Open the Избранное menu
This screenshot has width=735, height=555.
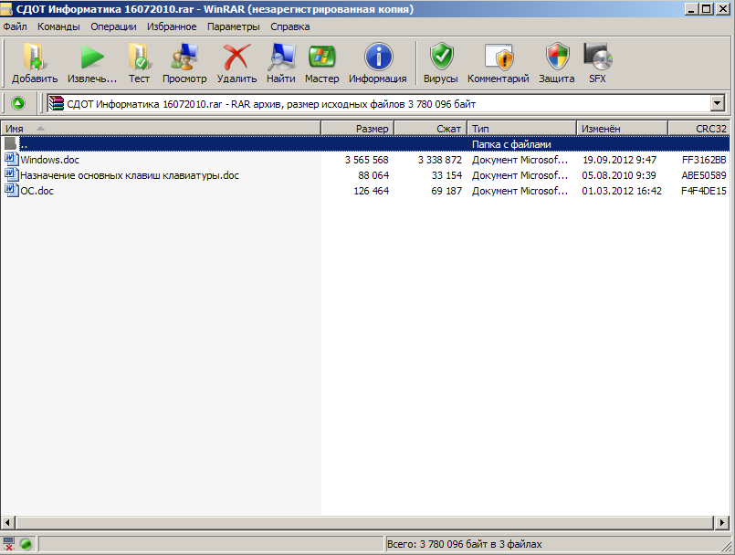tap(172, 26)
